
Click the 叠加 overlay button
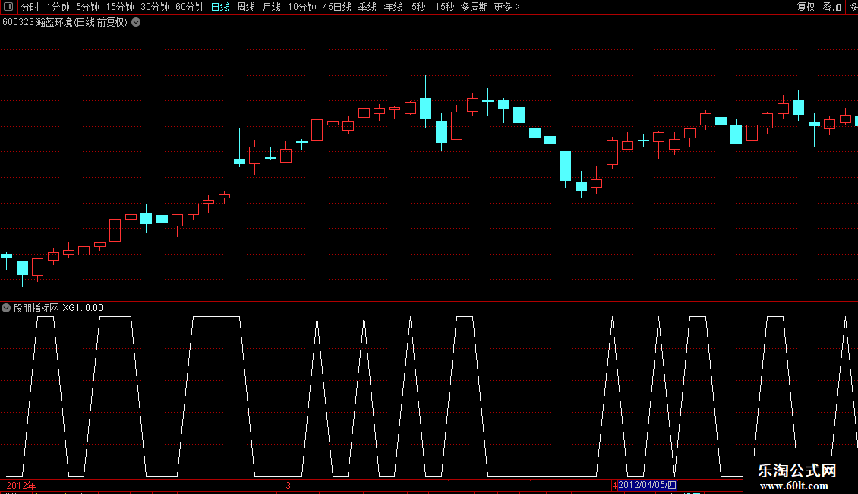[x=831, y=7]
